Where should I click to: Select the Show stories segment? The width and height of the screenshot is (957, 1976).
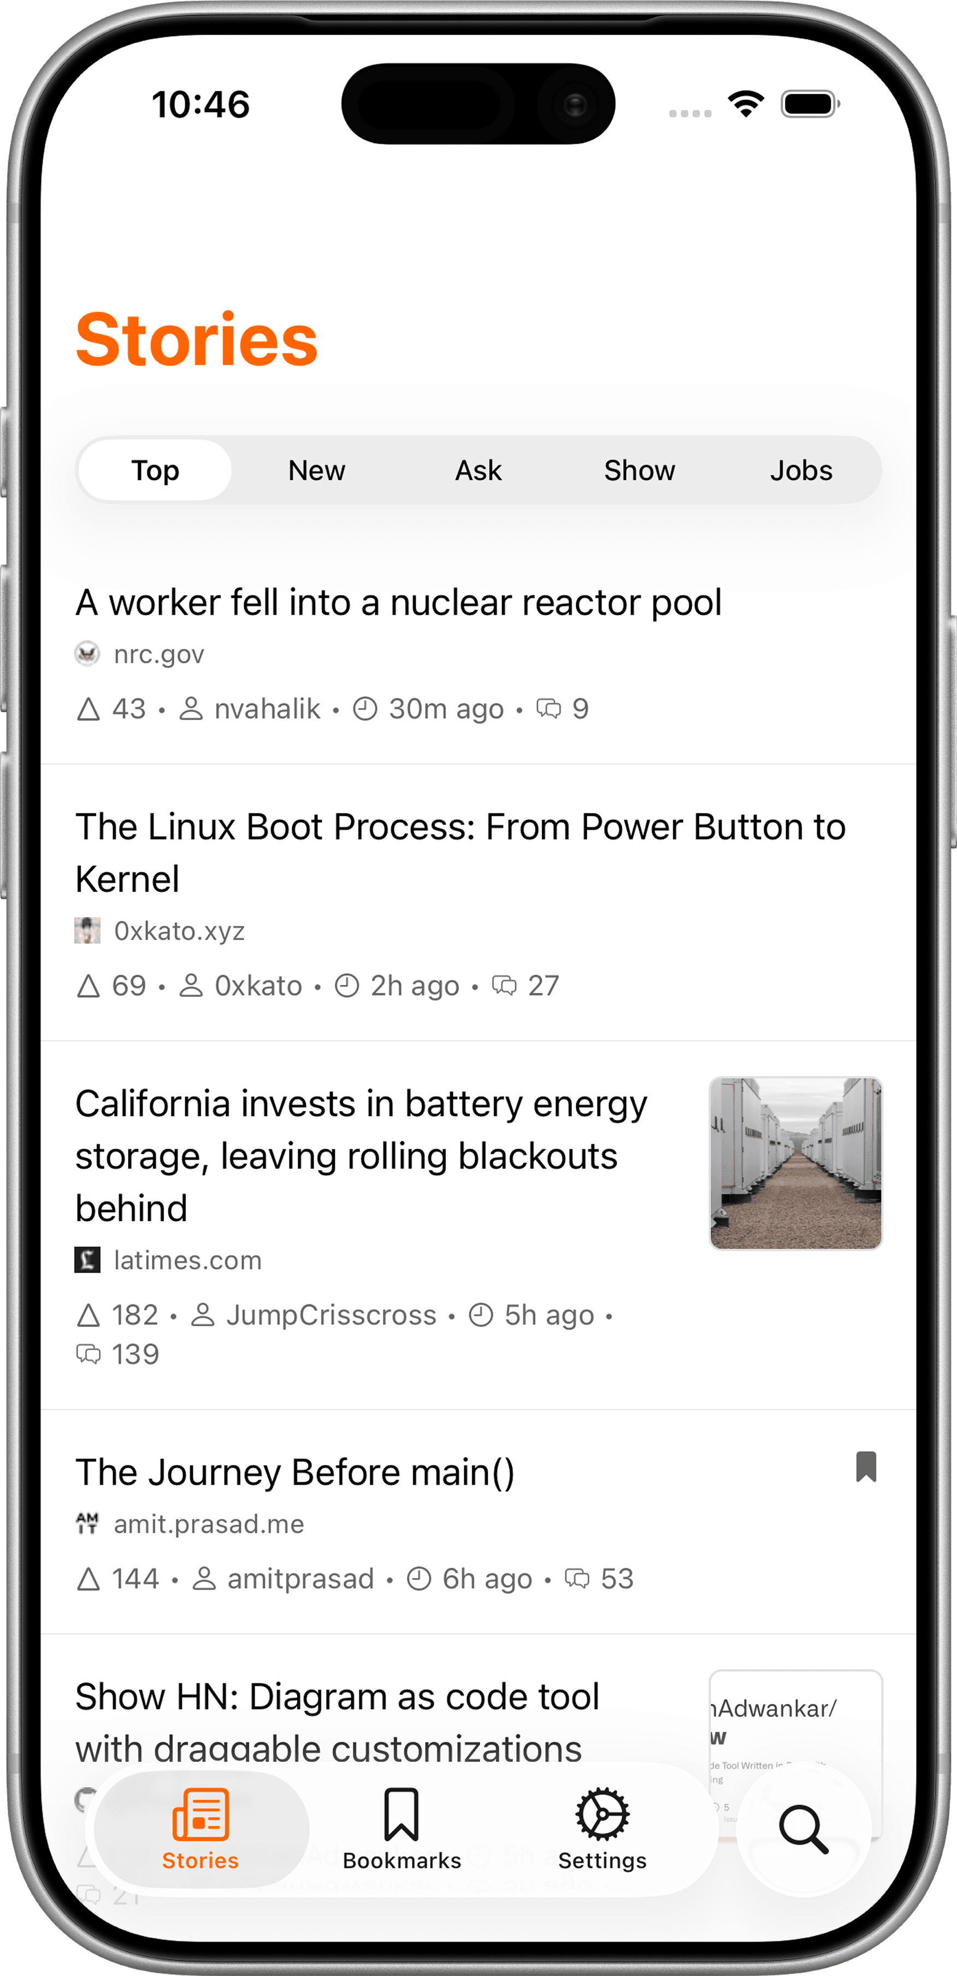[x=640, y=470]
